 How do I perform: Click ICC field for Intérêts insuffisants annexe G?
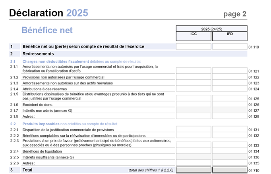click(194, 157)
